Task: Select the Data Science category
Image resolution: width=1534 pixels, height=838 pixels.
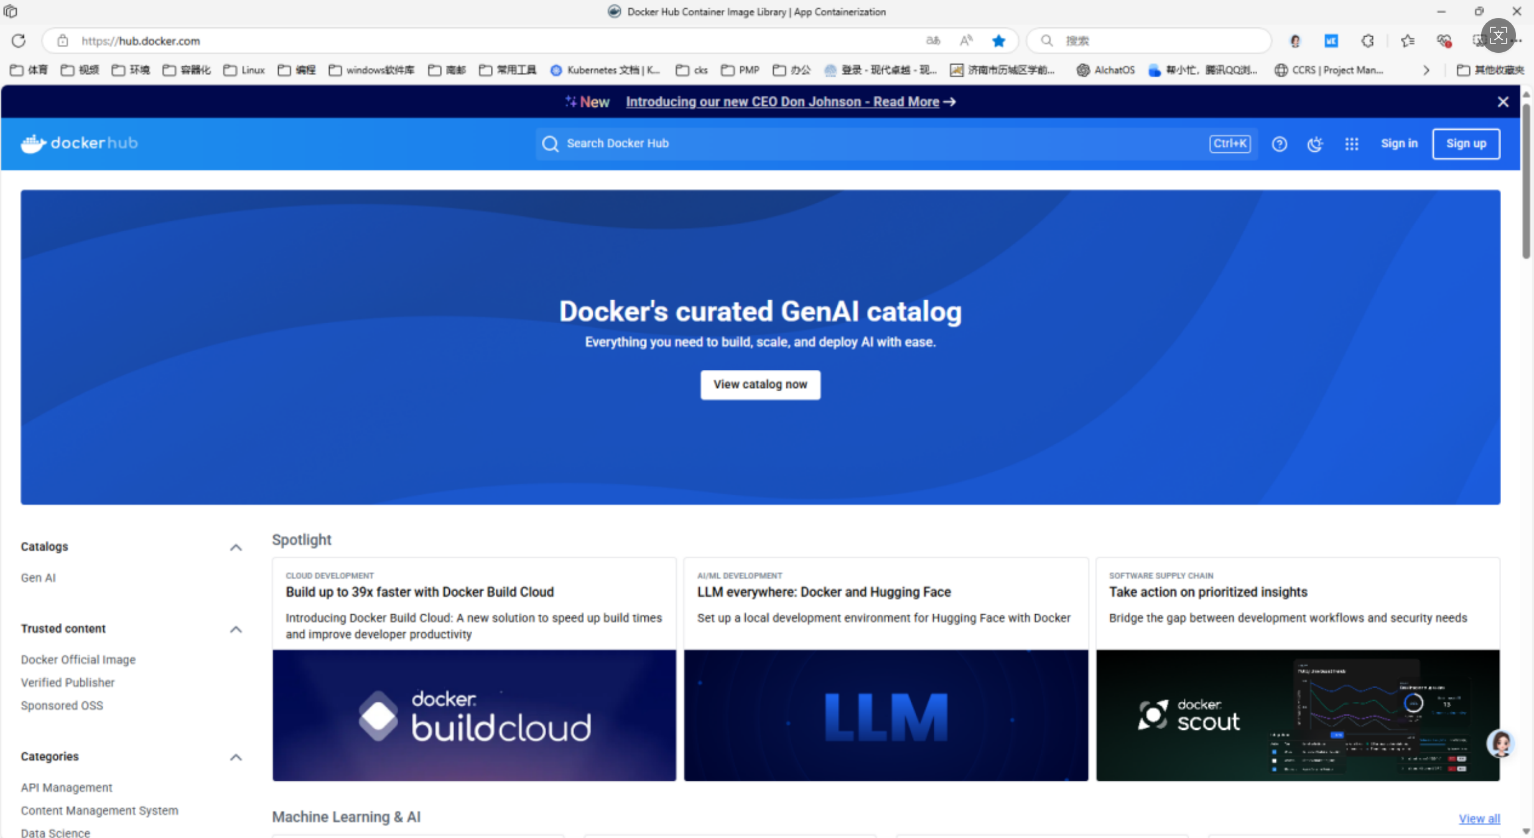Action: point(55,832)
